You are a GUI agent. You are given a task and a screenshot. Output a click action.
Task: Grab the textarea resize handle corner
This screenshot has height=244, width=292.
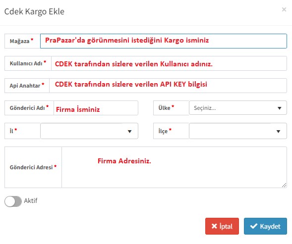[x=284, y=185]
